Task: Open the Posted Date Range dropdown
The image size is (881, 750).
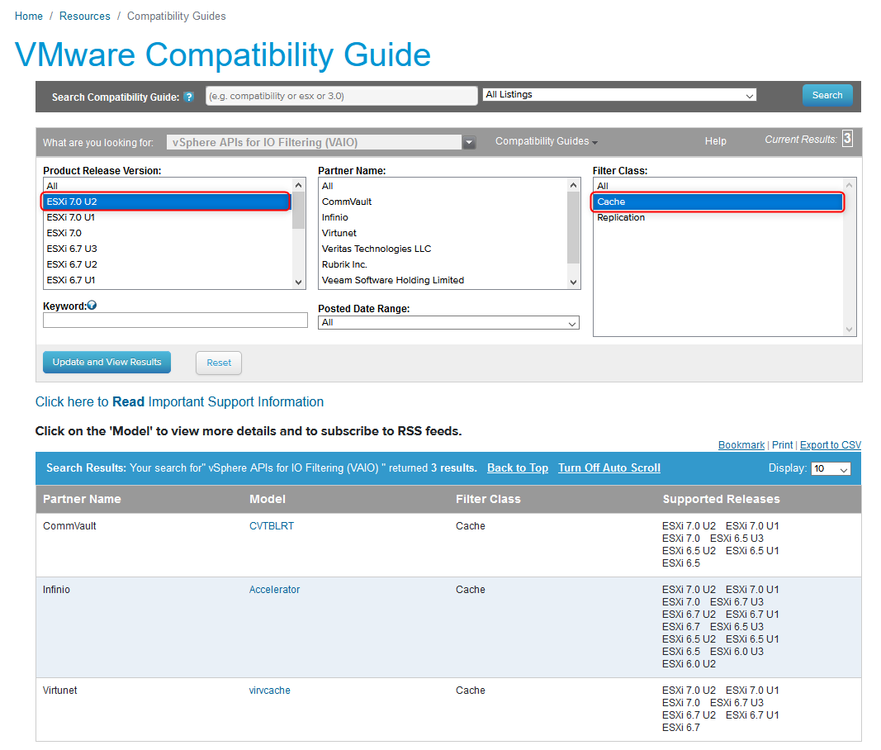Action: (x=448, y=323)
